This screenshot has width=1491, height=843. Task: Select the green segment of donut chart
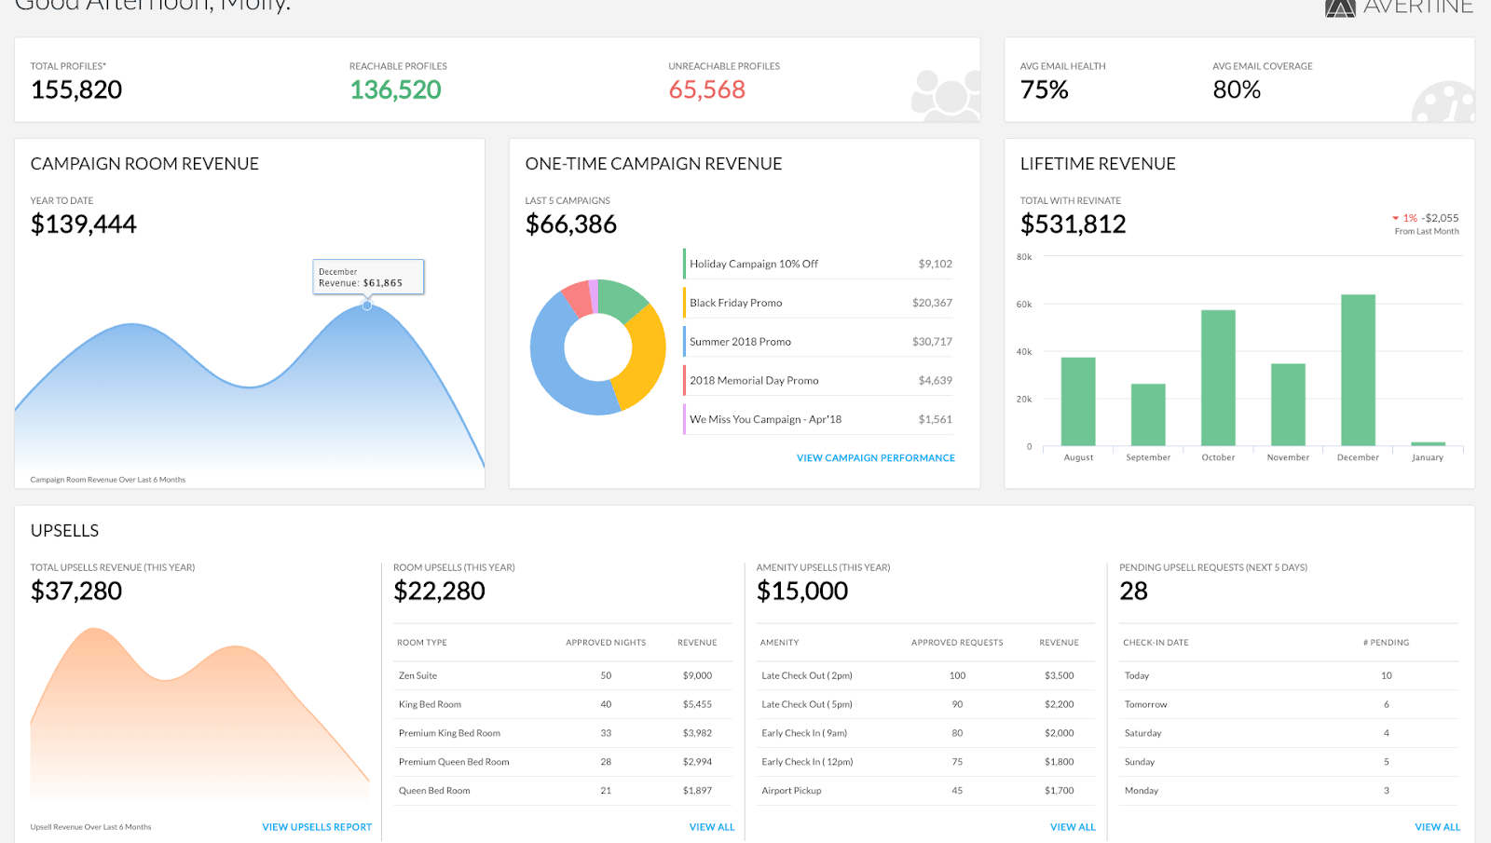tap(621, 297)
